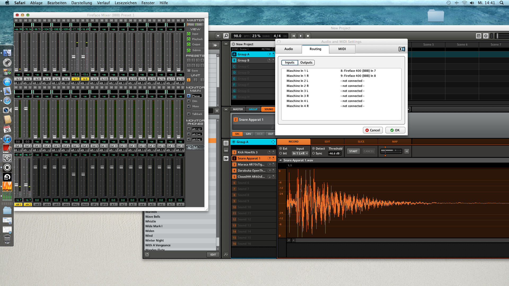Click the restart transport button in Maschine
The width and height of the screenshot is (509, 286).
click(293, 36)
